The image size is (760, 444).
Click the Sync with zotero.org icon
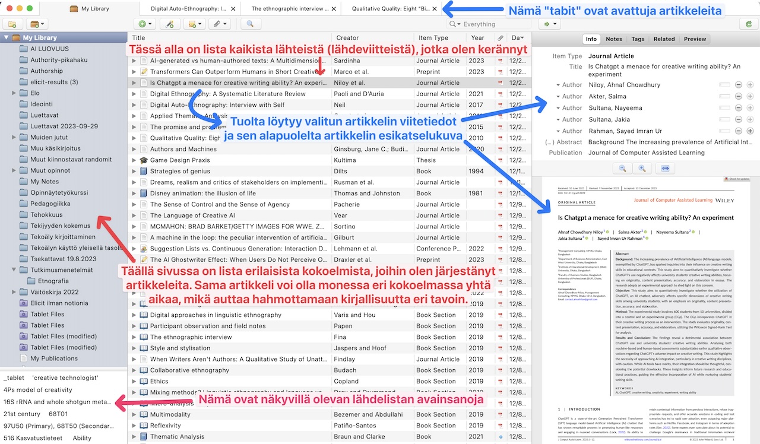click(750, 24)
